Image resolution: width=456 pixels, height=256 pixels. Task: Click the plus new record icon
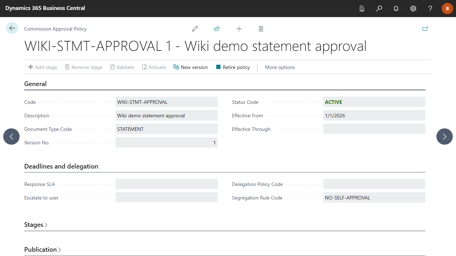click(239, 29)
